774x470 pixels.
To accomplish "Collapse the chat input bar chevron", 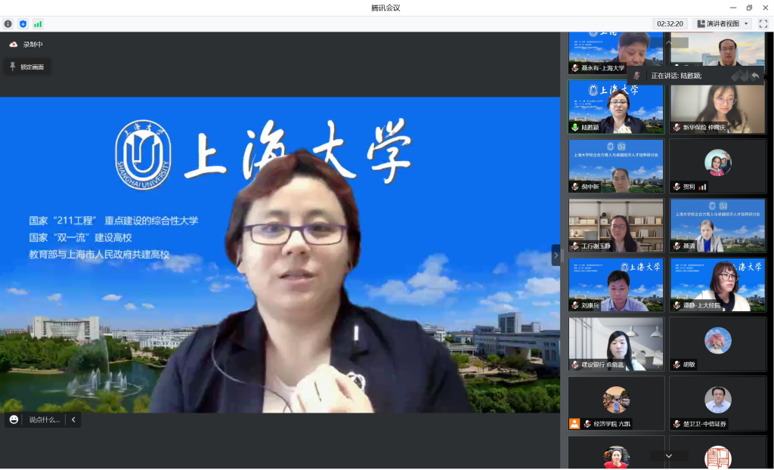I will (73, 419).
